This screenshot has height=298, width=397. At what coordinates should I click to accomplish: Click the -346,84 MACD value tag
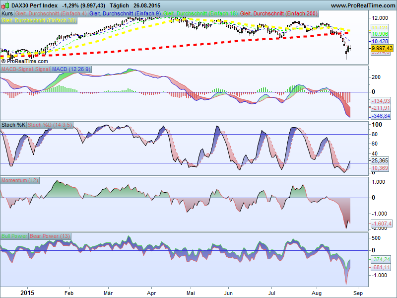click(x=381, y=116)
